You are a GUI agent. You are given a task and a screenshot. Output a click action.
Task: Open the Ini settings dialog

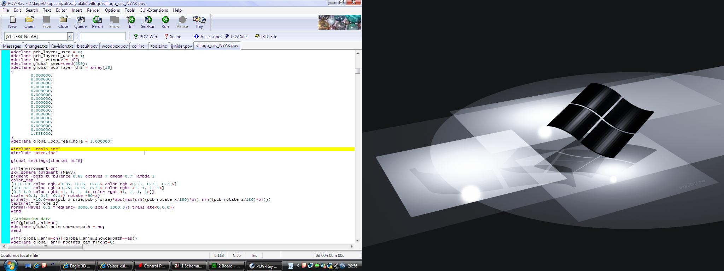pyautogui.click(x=131, y=22)
